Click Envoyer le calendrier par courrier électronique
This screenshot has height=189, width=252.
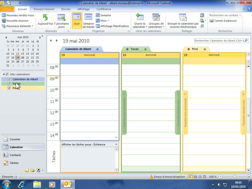(x=183, y=21)
